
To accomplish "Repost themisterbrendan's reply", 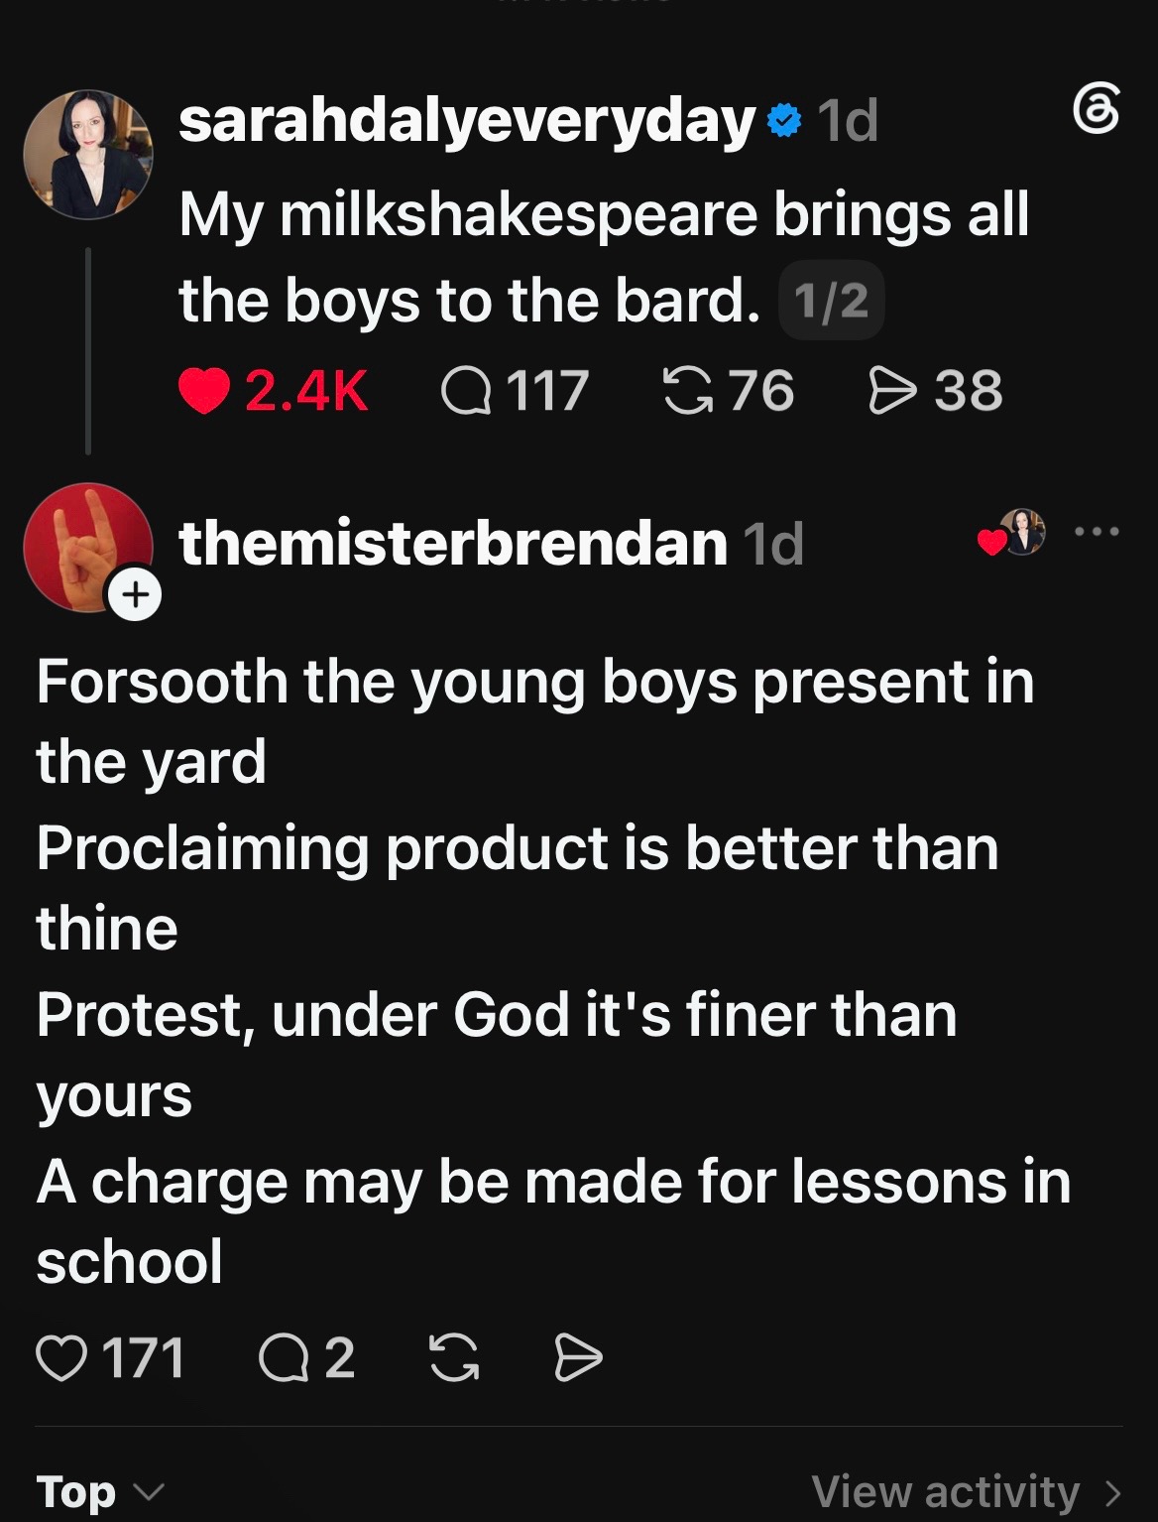I will 454,1358.
